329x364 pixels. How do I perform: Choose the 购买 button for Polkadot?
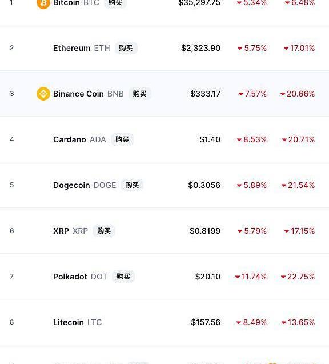click(123, 277)
